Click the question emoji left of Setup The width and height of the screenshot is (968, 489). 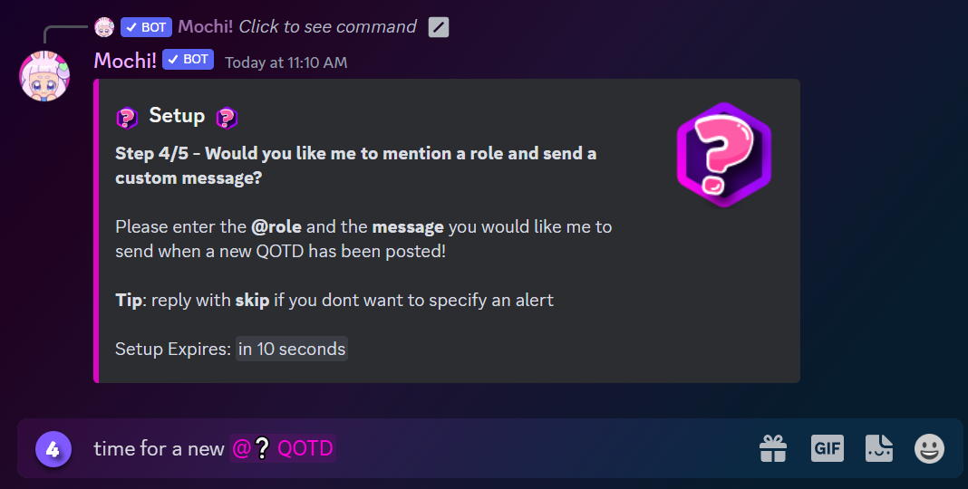tap(127, 117)
